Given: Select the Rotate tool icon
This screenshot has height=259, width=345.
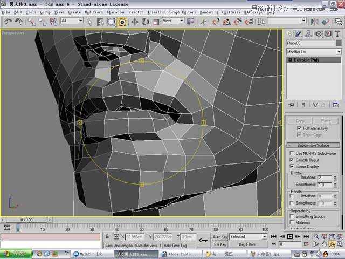Looking at the screenshot, I should click(x=146, y=22).
